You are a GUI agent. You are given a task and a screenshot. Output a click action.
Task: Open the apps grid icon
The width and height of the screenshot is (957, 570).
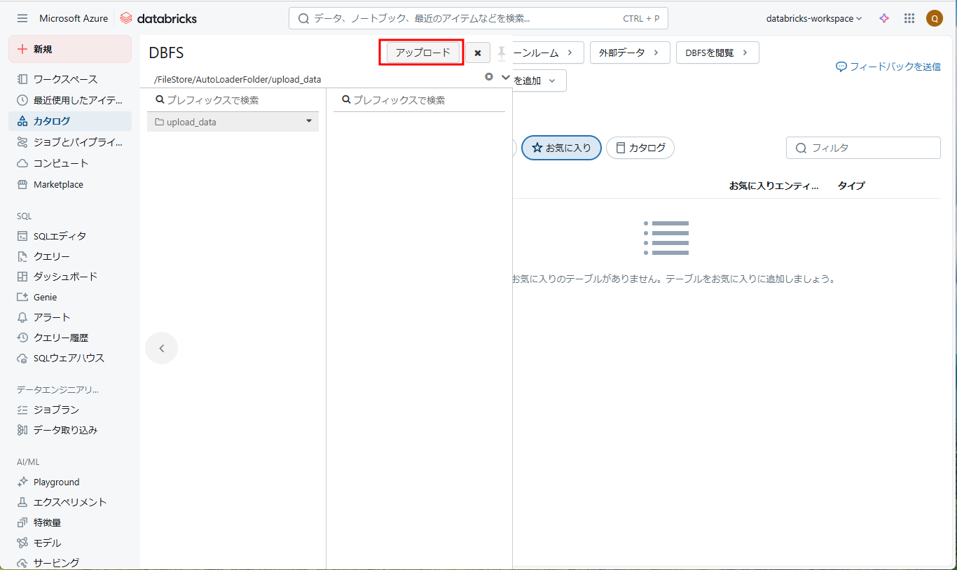point(909,18)
